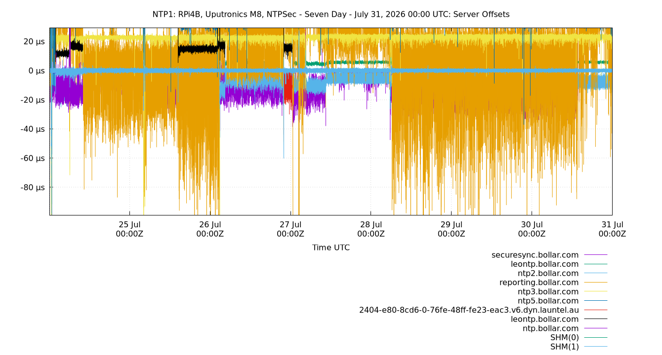
Task: Click ntp2.bollar.com legend label
Action: click(x=548, y=273)
